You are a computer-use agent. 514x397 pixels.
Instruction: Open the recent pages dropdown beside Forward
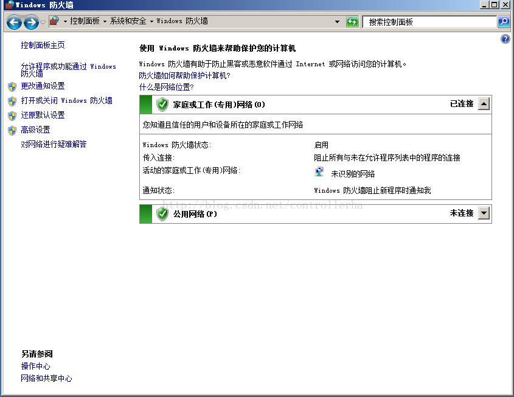pos(43,22)
